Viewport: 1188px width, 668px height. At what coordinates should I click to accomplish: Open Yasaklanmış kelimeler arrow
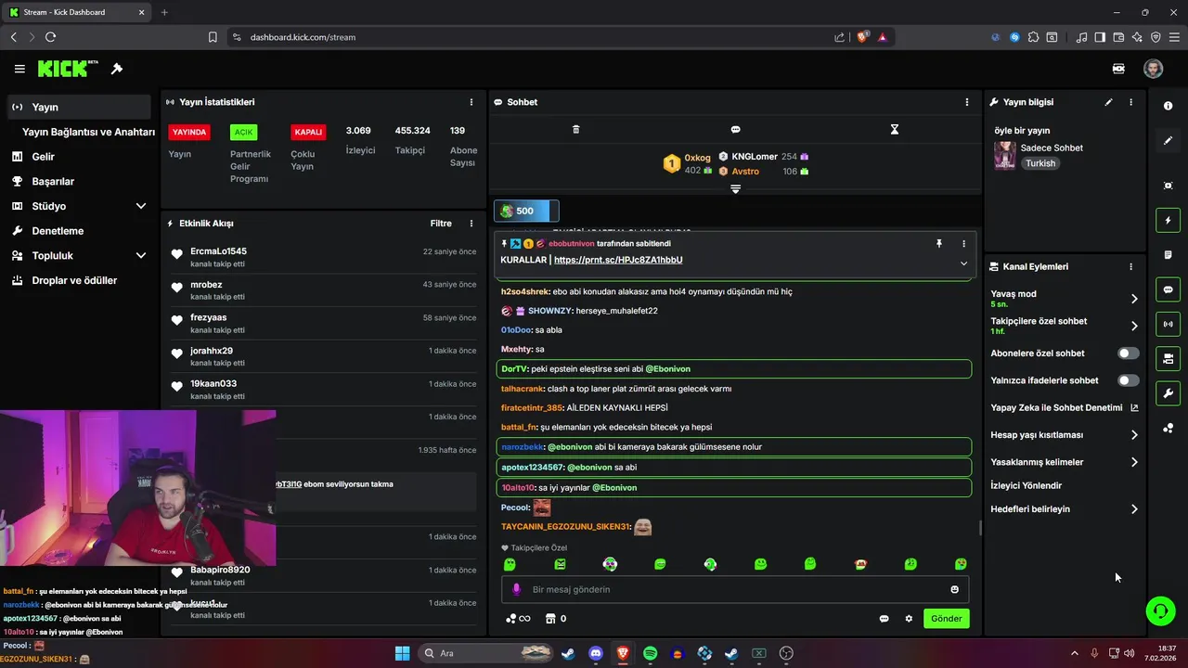pyautogui.click(x=1134, y=462)
